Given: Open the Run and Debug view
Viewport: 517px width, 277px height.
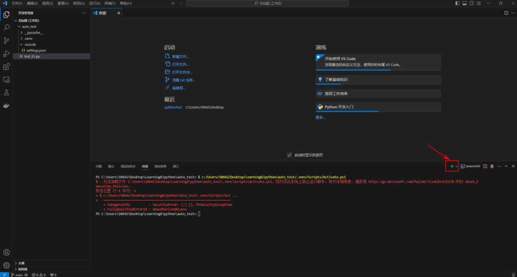Looking at the screenshot, I should [7, 53].
